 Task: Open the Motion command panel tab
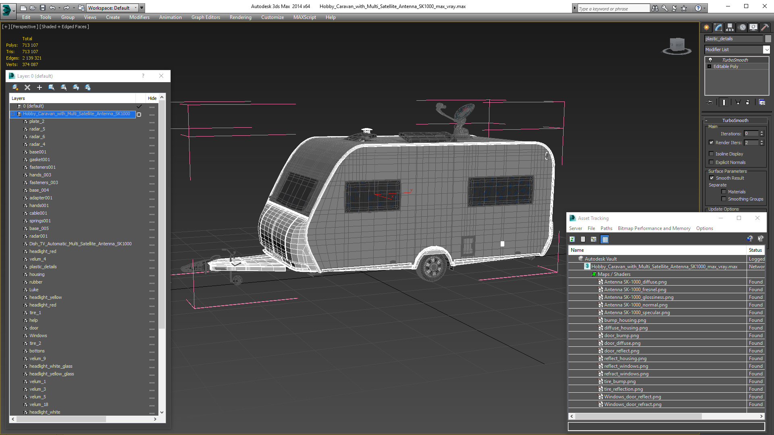pyautogui.click(x=742, y=27)
